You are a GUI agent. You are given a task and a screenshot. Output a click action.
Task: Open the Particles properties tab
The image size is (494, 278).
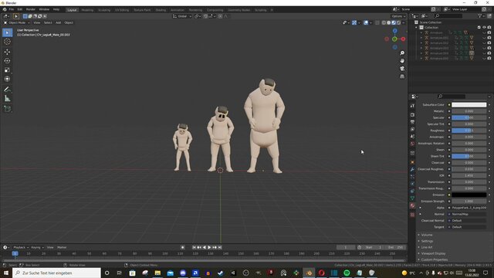click(x=412, y=177)
